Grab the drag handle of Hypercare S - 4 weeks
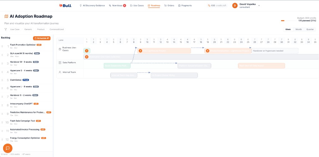319x157 pixels. pyautogui.click(x=2, y=72)
